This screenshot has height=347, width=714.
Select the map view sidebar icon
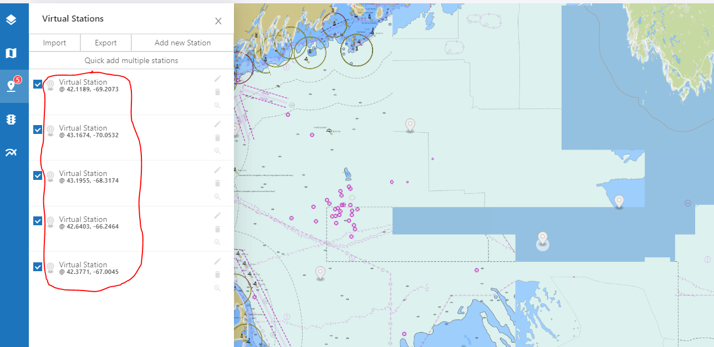[x=11, y=53]
